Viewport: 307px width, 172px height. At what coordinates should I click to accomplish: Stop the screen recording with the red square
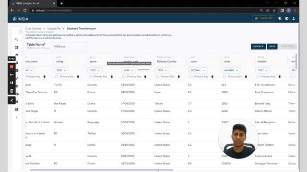[12, 67]
